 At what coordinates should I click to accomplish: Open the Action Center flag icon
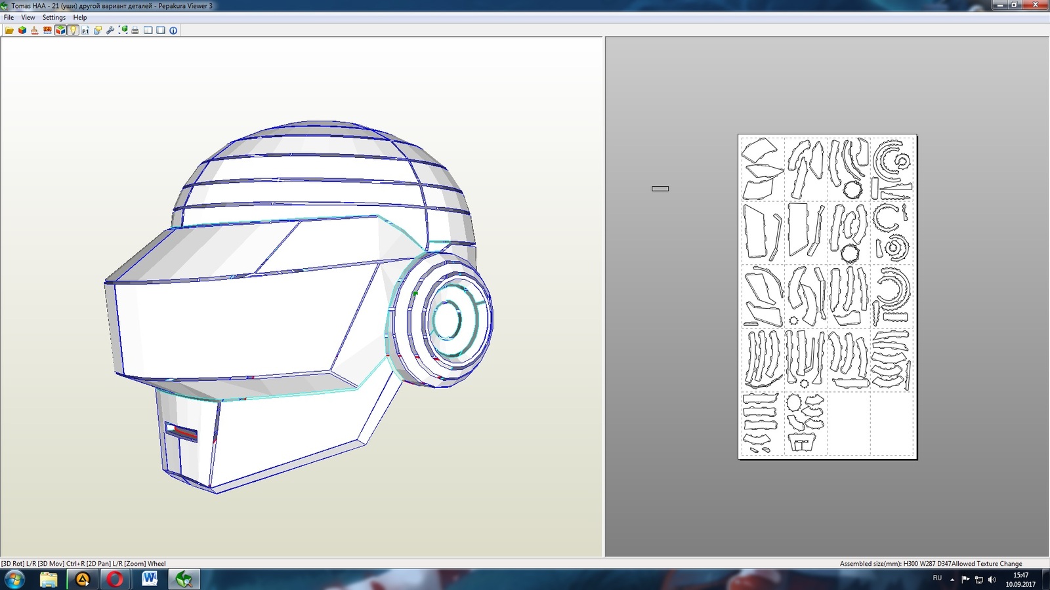click(965, 580)
